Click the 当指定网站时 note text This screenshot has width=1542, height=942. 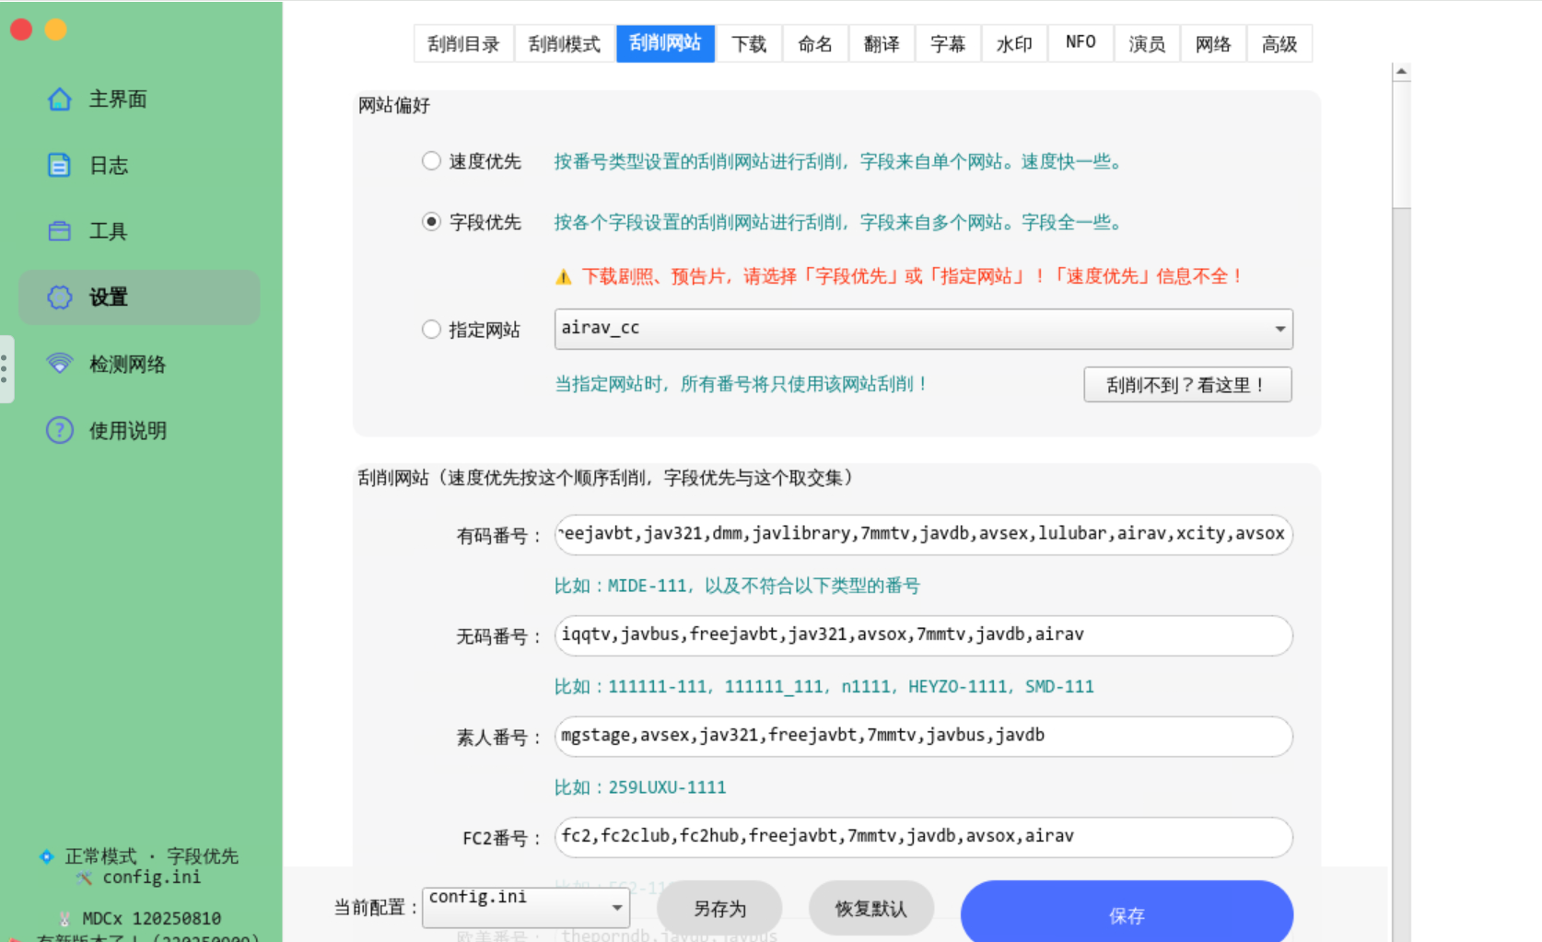[x=742, y=384]
